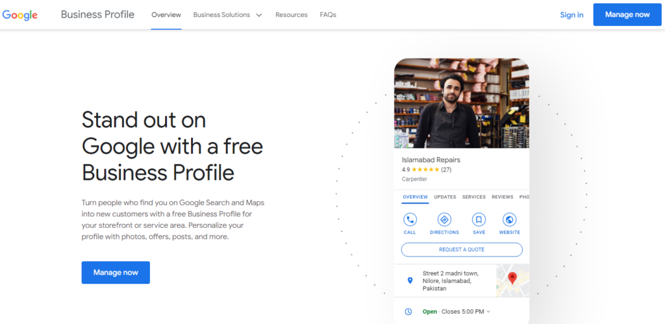This screenshot has height=324, width=665.
Task: Expand the Business Solutions dropdown chevron
Action: pos(258,15)
